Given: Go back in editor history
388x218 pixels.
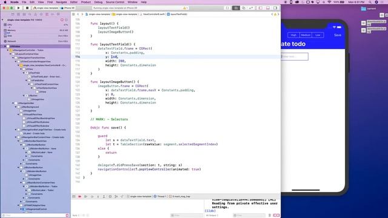Looking at the screenshot, I should pyautogui.click(x=78, y=15).
